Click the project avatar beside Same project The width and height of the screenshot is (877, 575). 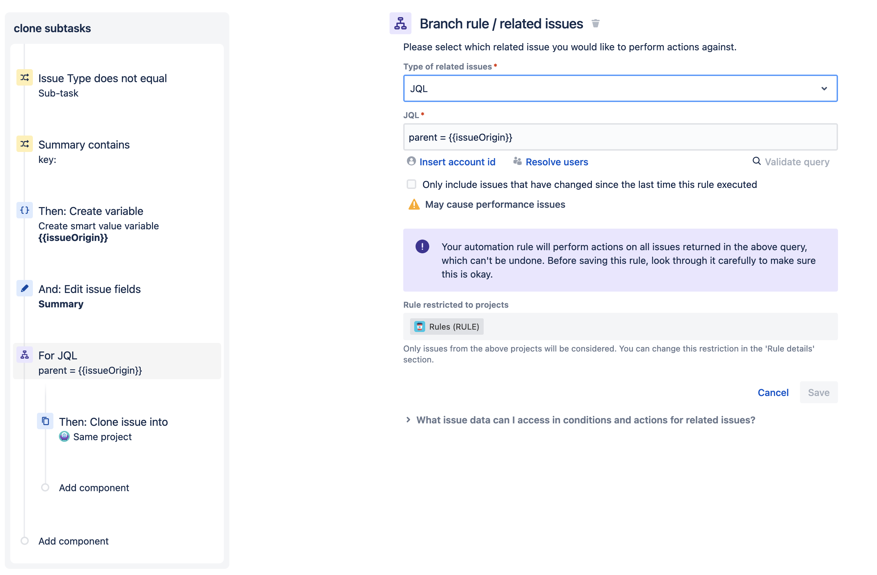[x=64, y=437]
